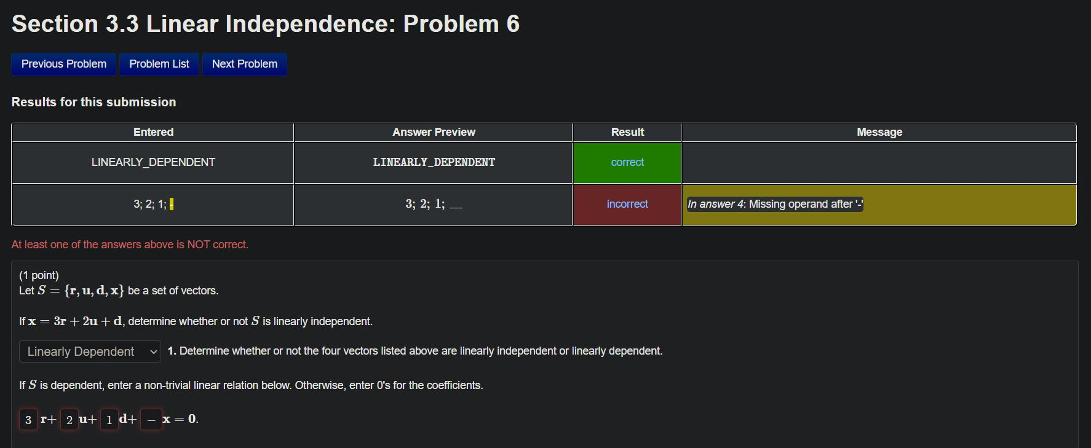Click the Answer Preview column header

tap(433, 132)
